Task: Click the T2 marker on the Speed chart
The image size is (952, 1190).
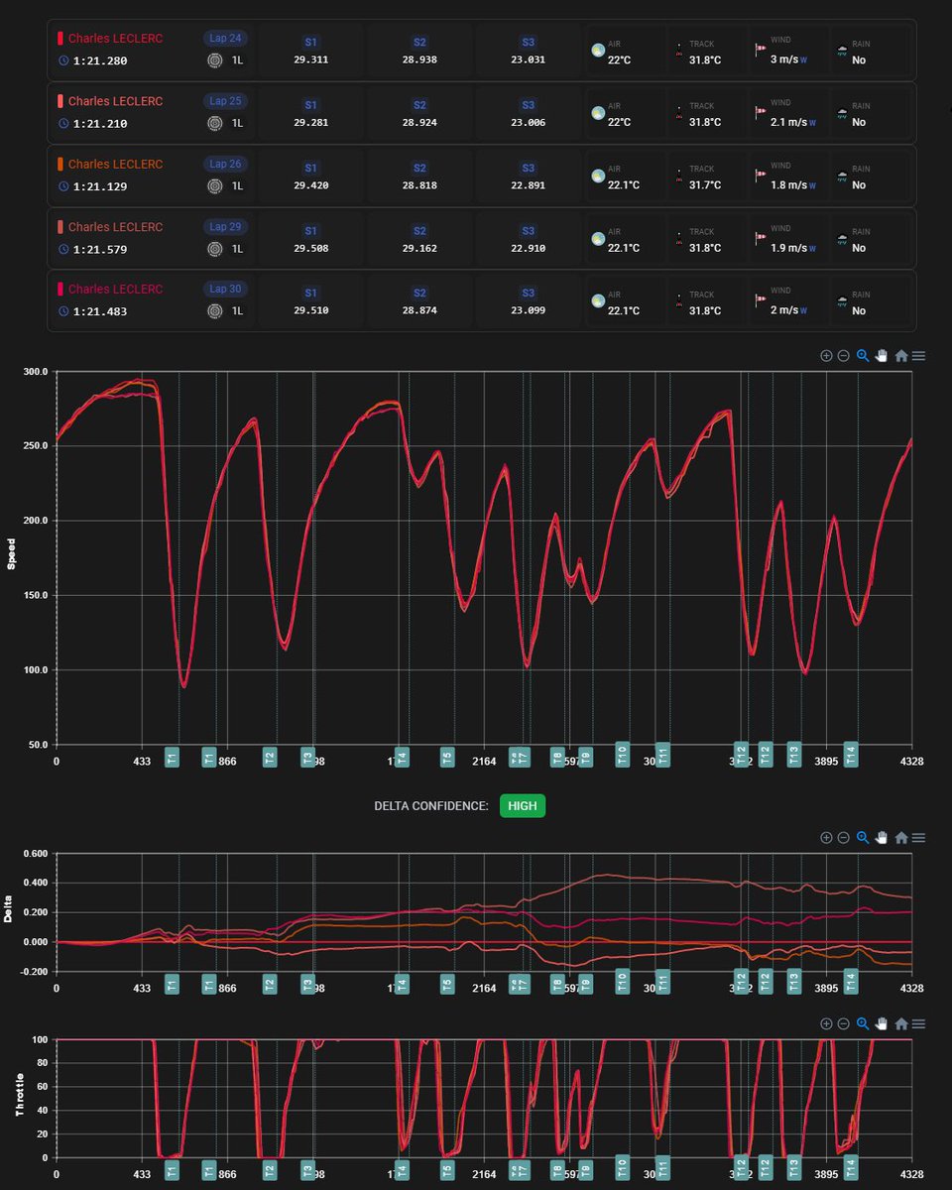Action: pos(270,758)
